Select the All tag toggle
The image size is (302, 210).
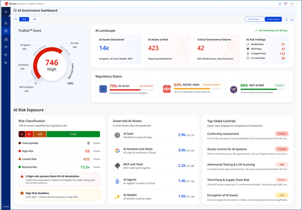[35, 19]
